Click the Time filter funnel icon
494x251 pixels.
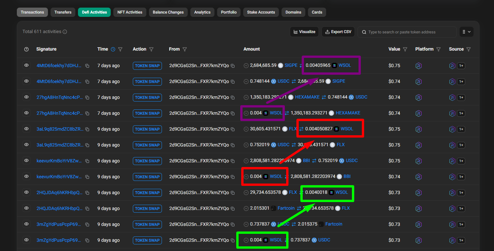pos(120,49)
